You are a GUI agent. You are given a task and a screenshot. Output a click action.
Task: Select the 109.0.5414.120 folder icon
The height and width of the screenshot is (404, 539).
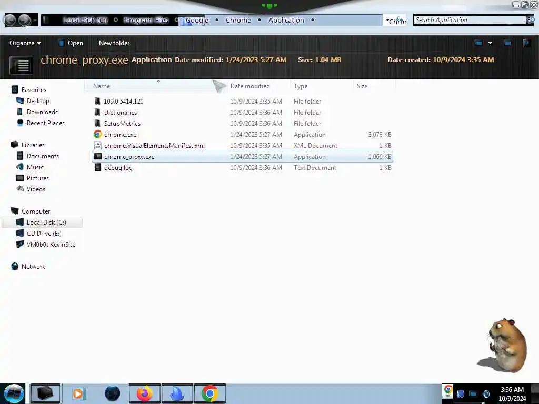pyautogui.click(x=97, y=102)
